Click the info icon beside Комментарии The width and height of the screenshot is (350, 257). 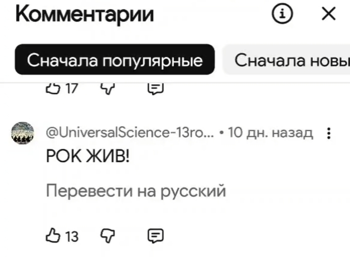282,14
